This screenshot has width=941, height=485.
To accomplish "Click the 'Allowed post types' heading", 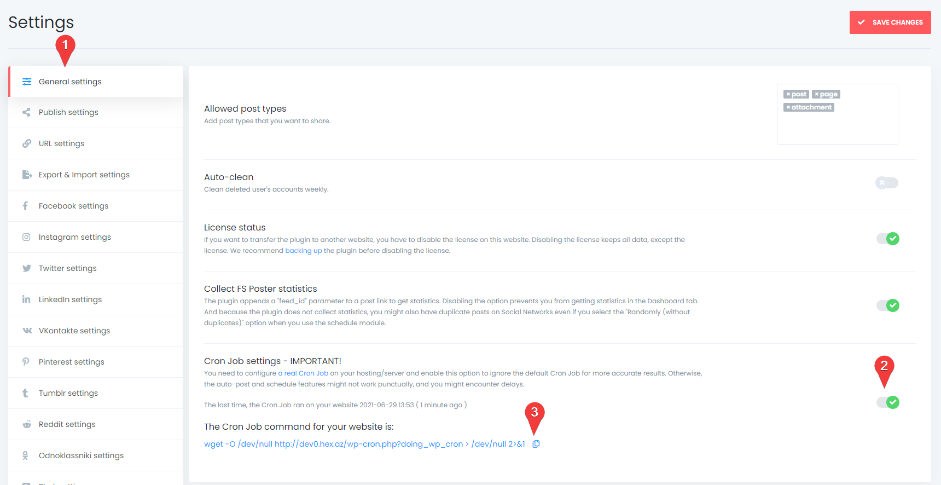I will click(245, 109).
